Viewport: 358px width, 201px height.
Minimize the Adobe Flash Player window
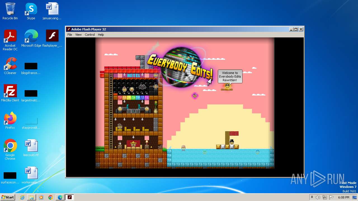coord(291,29)
